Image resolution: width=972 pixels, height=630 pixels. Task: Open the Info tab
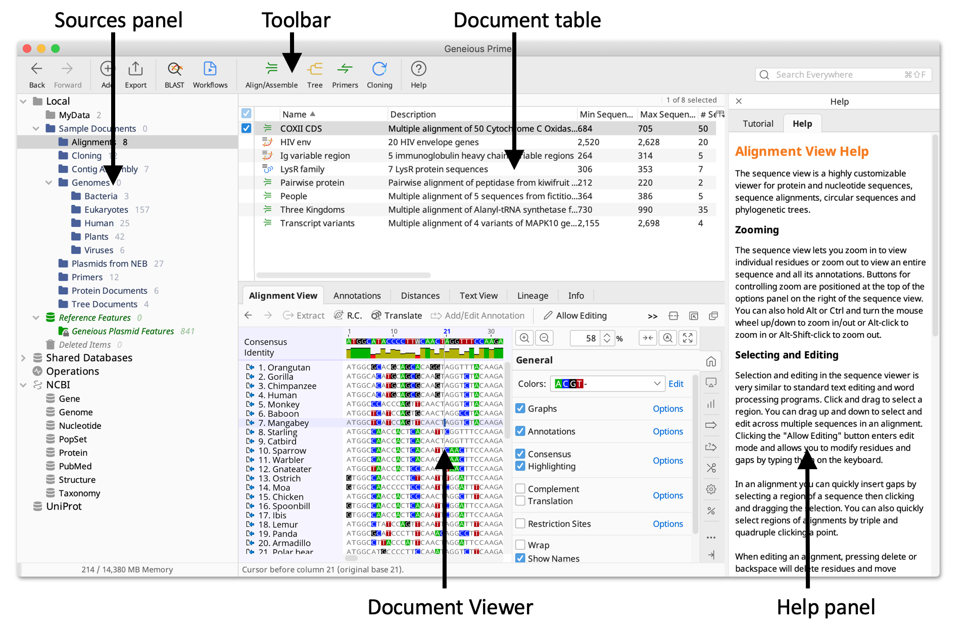(x=576, y=296)
